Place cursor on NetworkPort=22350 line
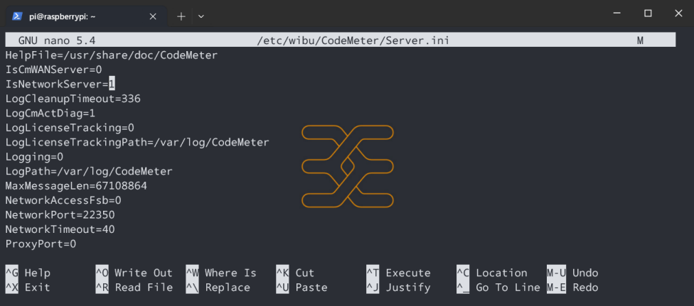 pos(60,215)
